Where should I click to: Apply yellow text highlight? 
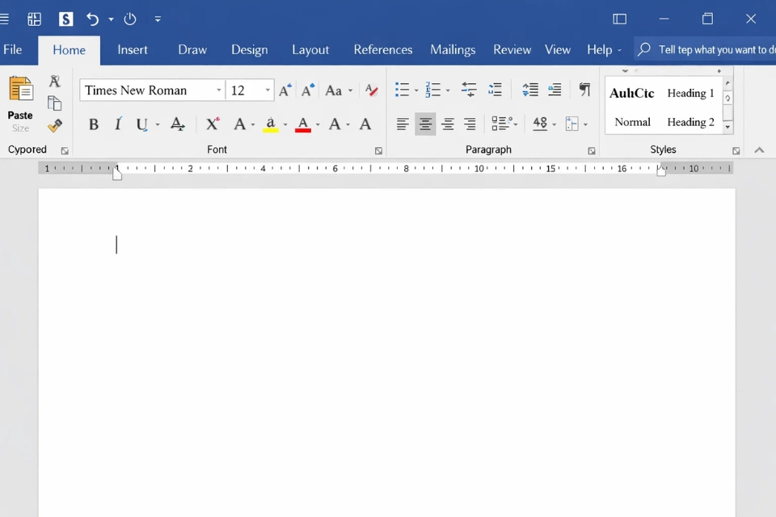pos(272,124)
